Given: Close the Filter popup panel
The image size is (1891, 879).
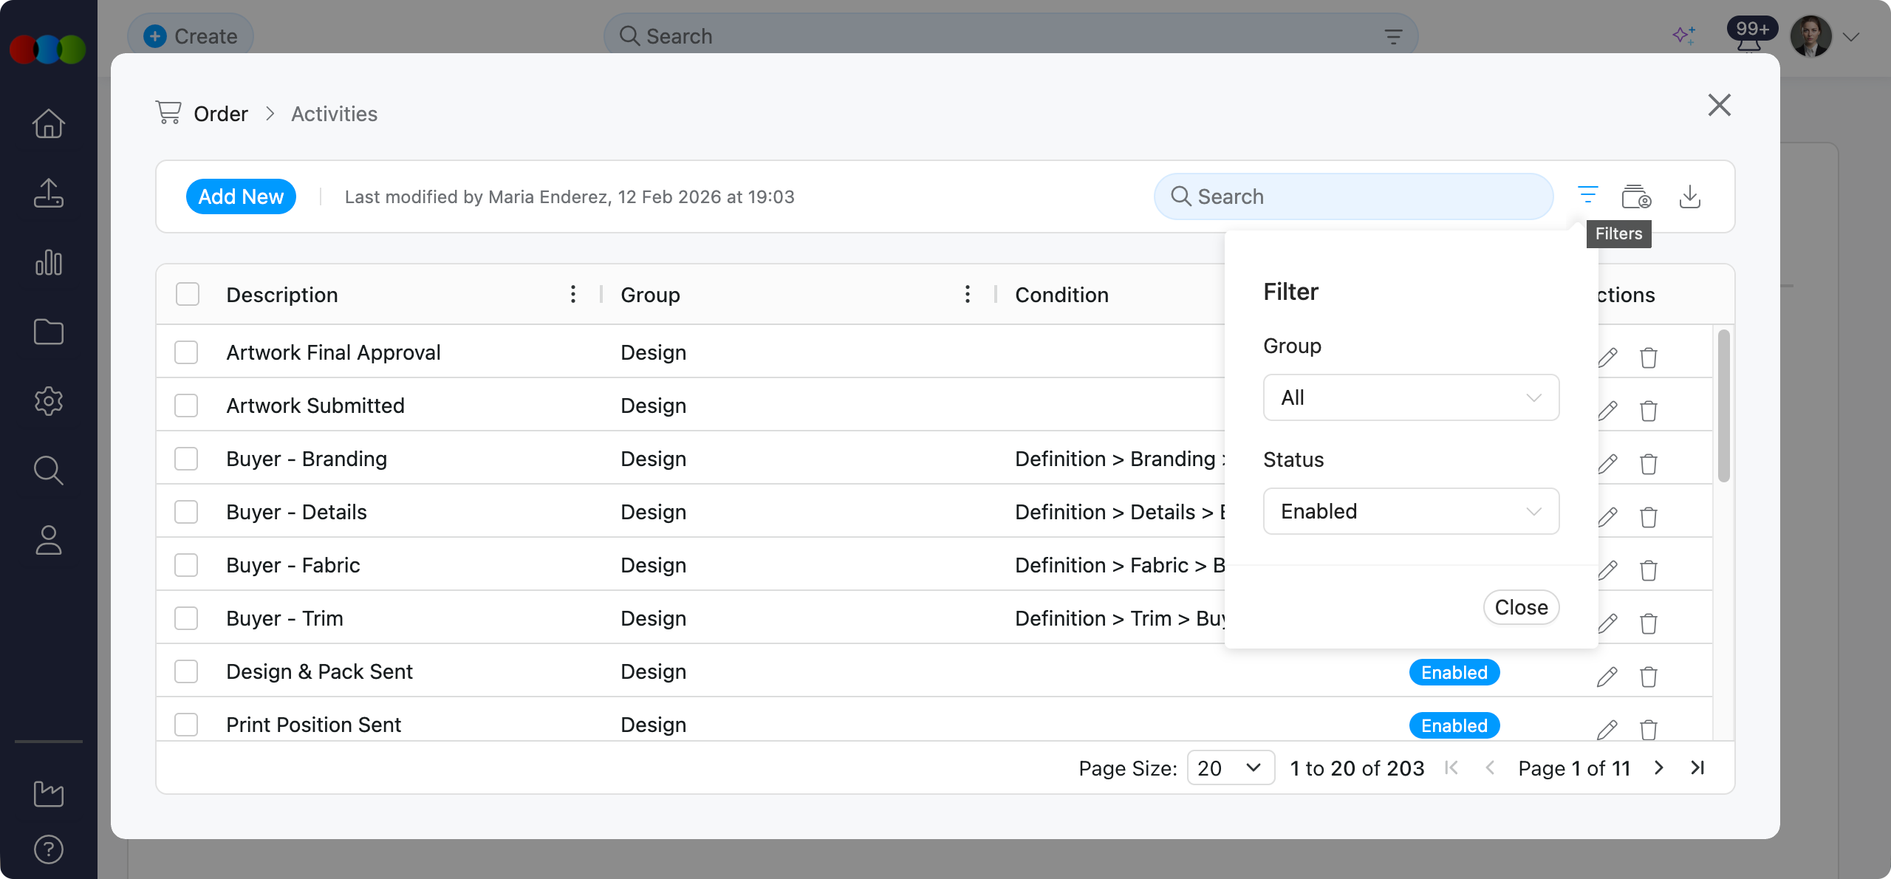Looking at the screenshot, I should pyautogui.click(x=1521, y=607).
